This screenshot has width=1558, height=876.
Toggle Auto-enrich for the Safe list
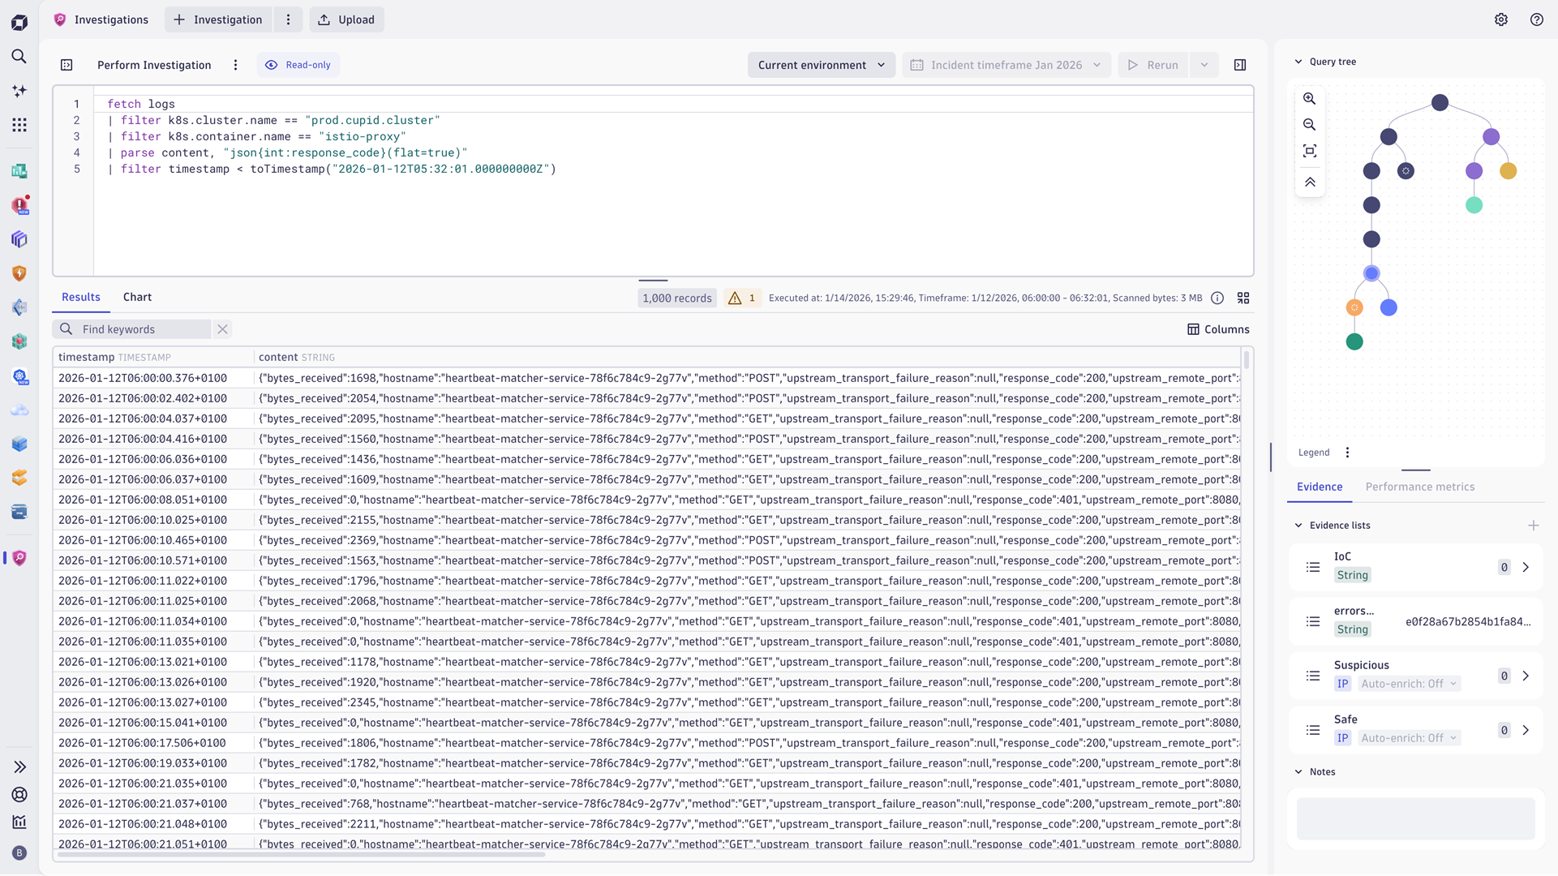tap(1409, 738)
